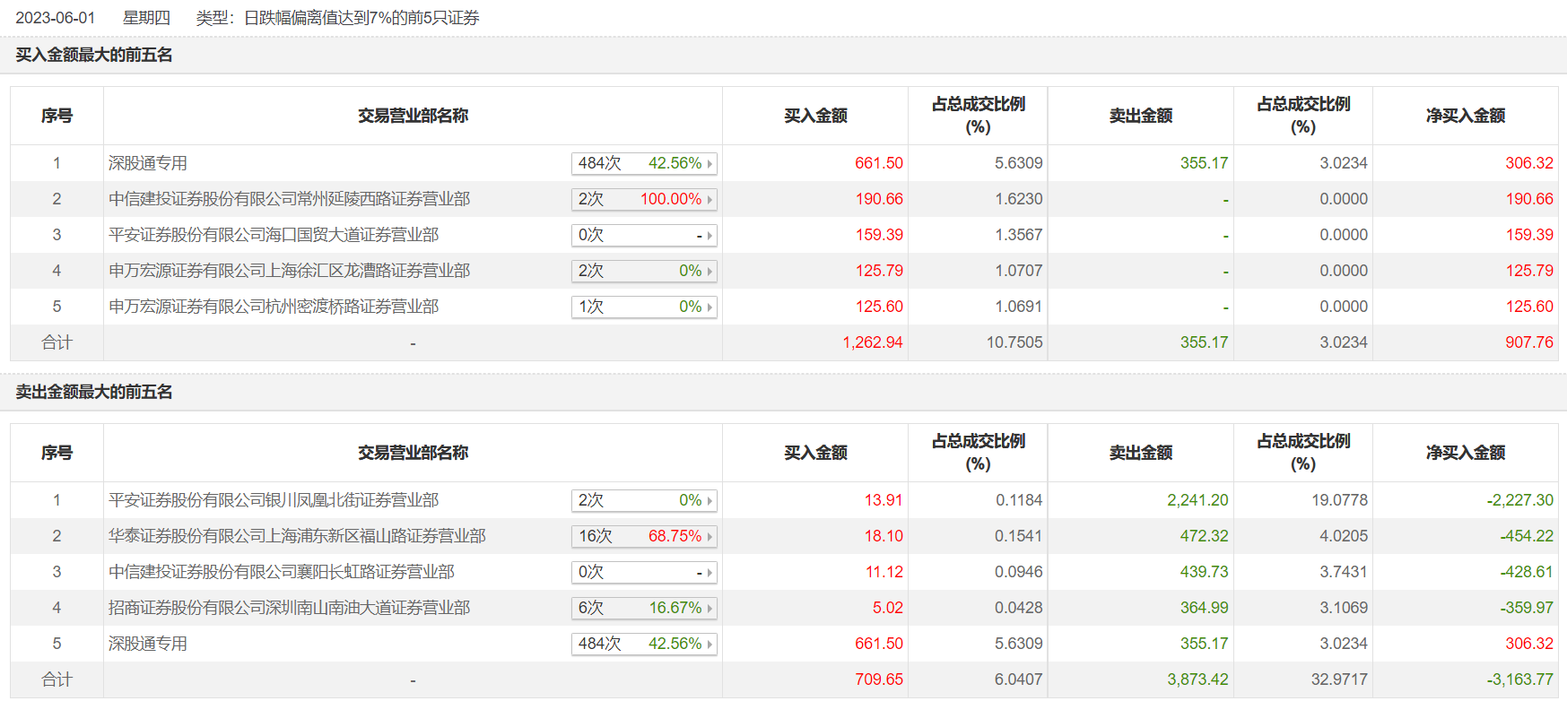Click the arrow in the 16次 68.75% box
Image resolution: width=1567 pixels, height=701 pixels.
click(x=710, y=536)
